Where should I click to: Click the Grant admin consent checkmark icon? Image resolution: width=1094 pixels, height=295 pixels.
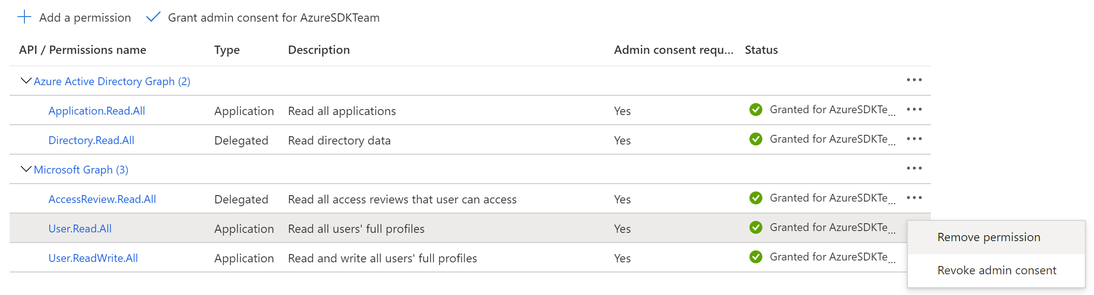click(153, 17)
